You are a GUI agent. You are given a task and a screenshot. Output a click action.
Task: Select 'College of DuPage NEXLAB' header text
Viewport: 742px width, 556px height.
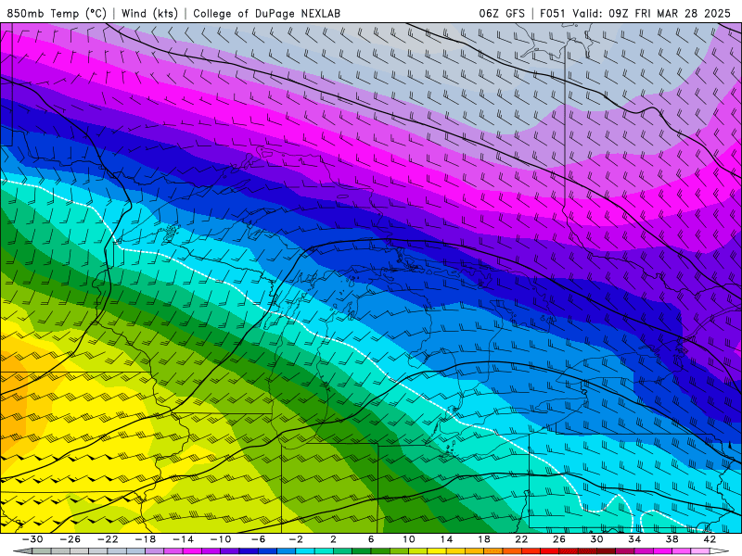[266, 13]
